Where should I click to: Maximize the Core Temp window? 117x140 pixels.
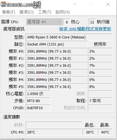click(91, 4)
